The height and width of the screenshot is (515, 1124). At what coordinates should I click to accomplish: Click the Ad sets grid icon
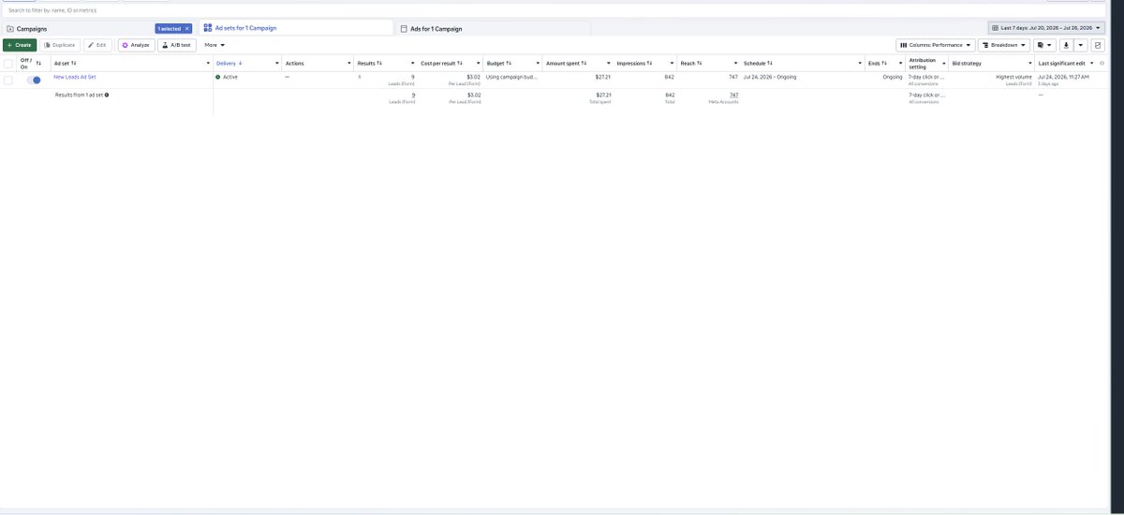click(208, 28)
